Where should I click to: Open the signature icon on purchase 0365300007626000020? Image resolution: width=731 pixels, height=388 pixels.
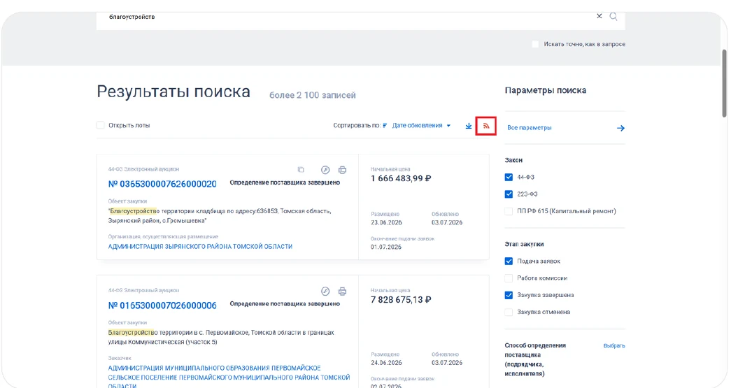[x=325, y=170]
